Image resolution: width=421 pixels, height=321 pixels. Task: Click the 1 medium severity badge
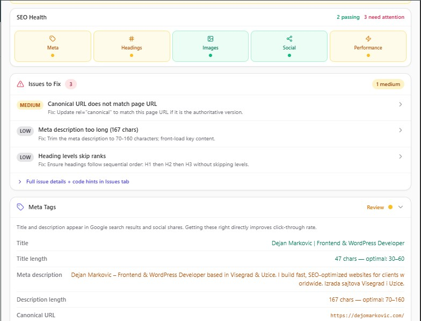(x=388, y=84)
